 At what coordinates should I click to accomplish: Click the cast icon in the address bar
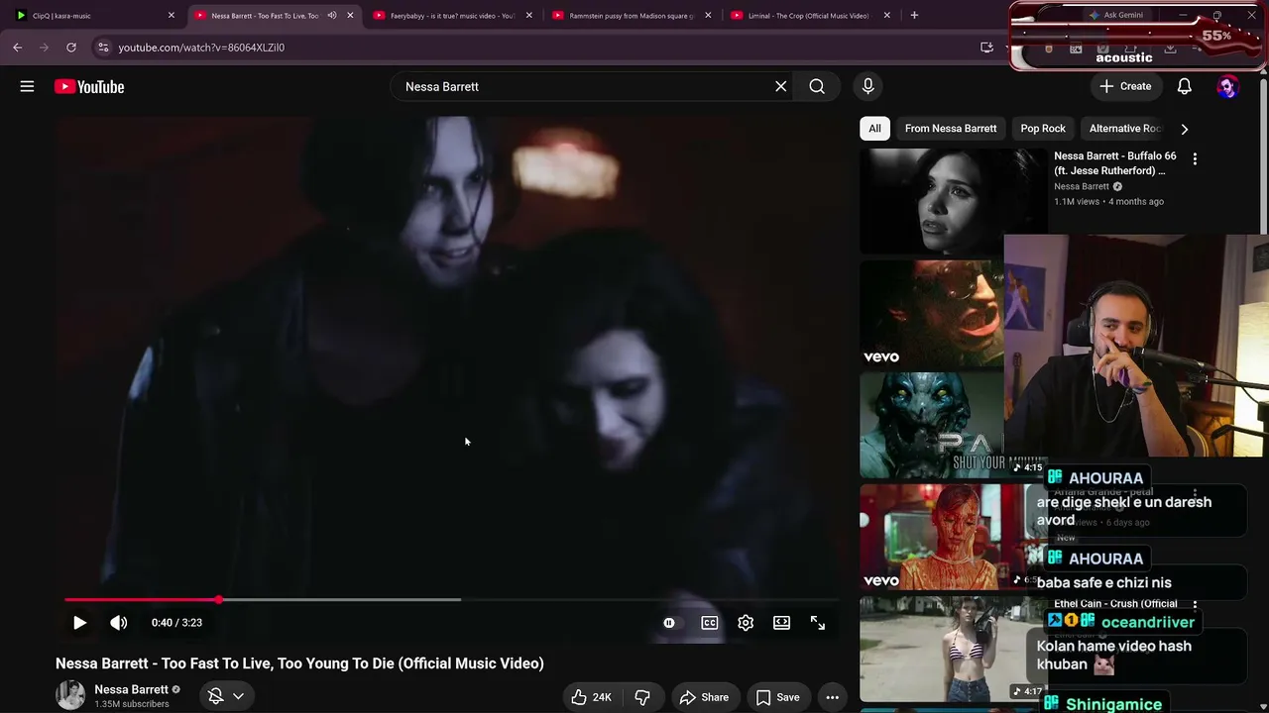click(x=986, y=48)
